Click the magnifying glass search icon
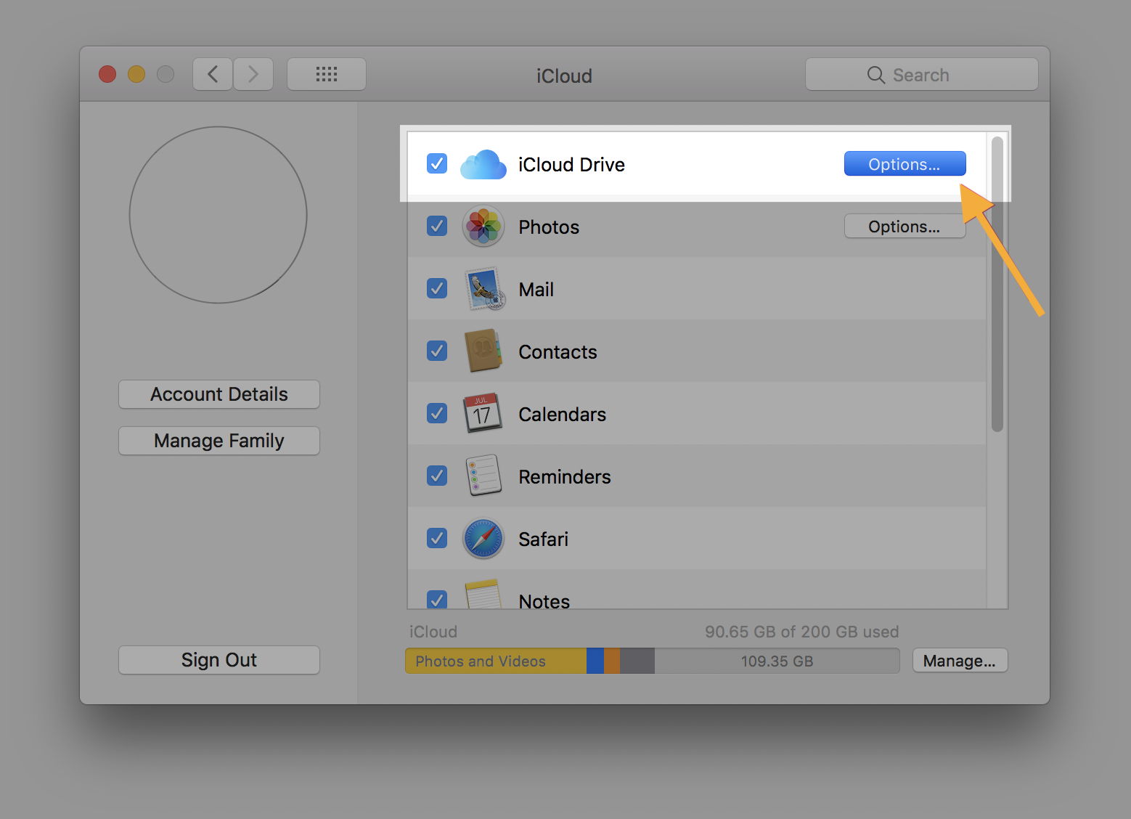1131x819 pixels. point(876,75)
